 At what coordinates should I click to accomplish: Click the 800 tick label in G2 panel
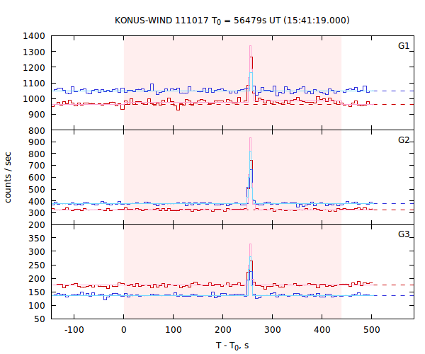37,154
